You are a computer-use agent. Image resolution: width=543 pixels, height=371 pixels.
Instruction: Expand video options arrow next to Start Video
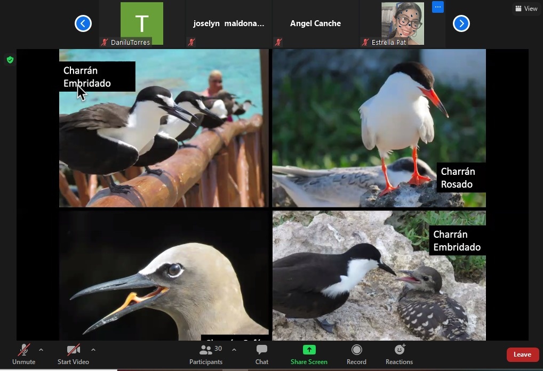[93, 350]
